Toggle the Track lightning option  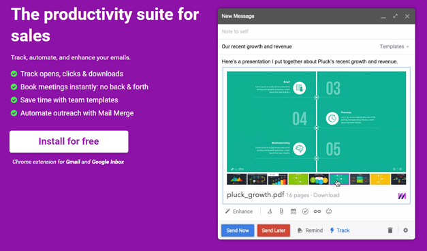coord(340,231)
